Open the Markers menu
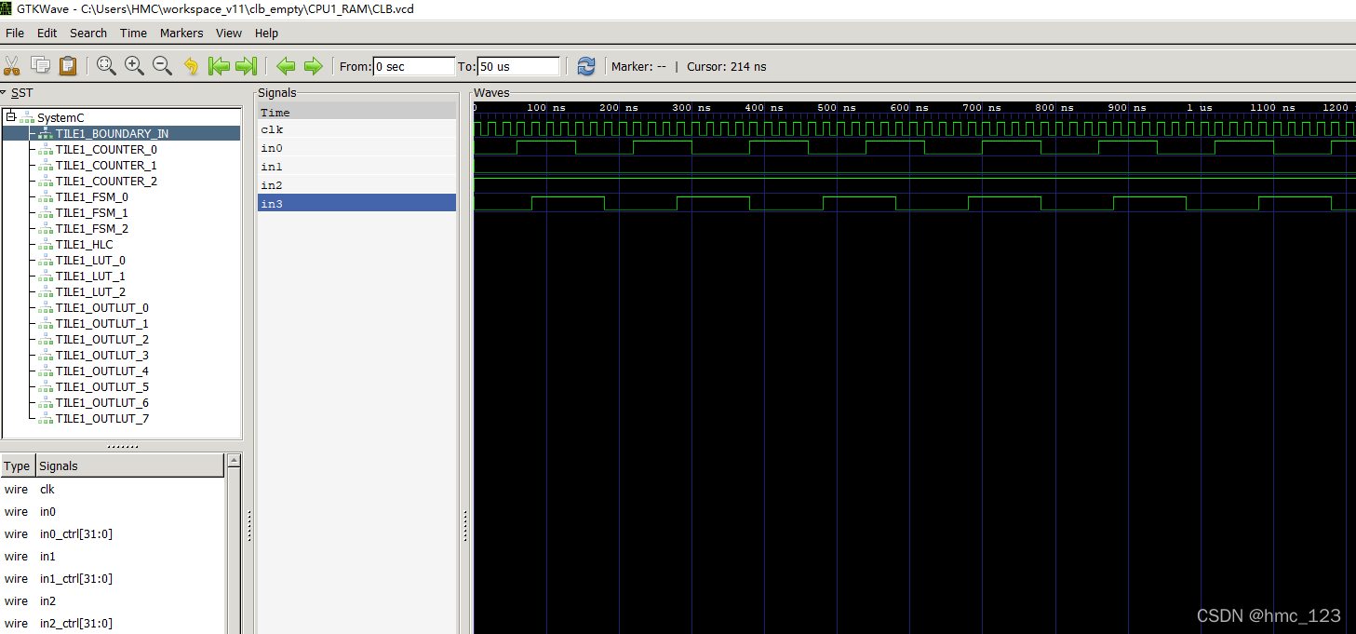Screen dimensions: 1356x634 [181, 33]
